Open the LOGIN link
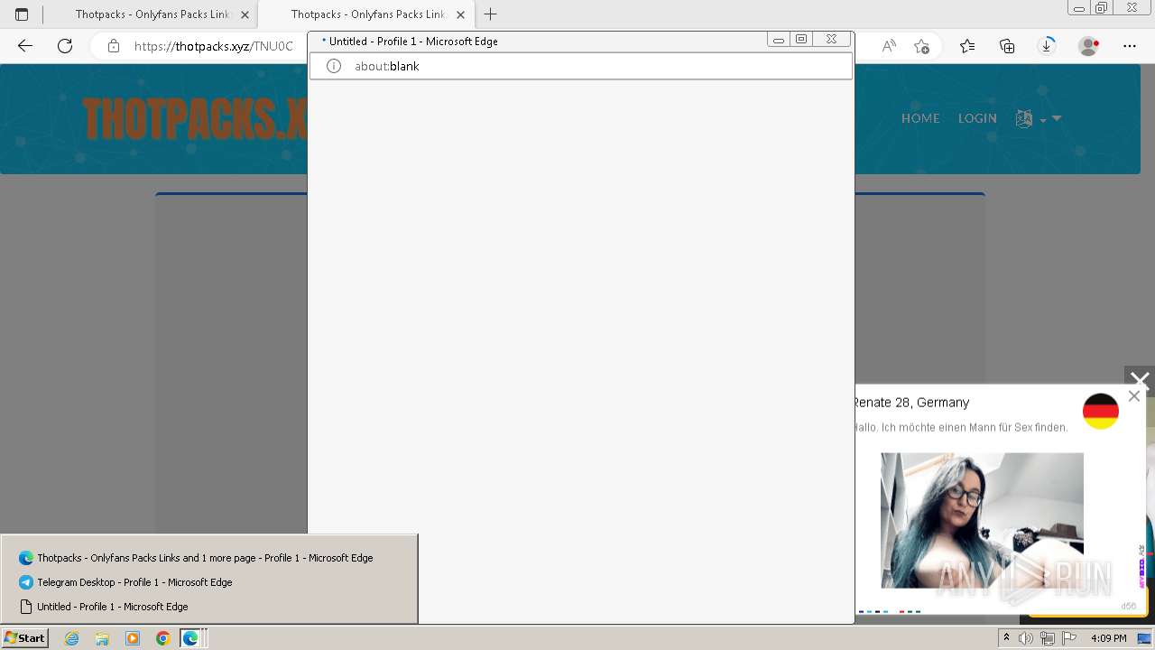 977,118
